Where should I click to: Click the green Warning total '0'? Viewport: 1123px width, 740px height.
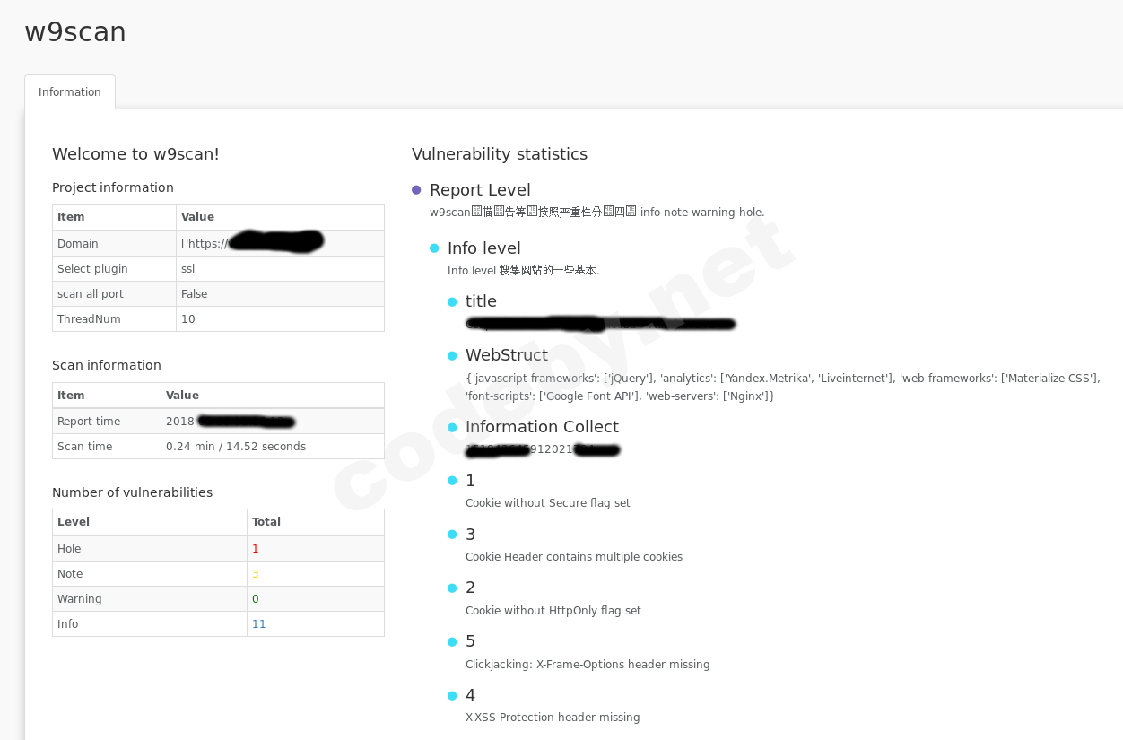coord(256,599)
